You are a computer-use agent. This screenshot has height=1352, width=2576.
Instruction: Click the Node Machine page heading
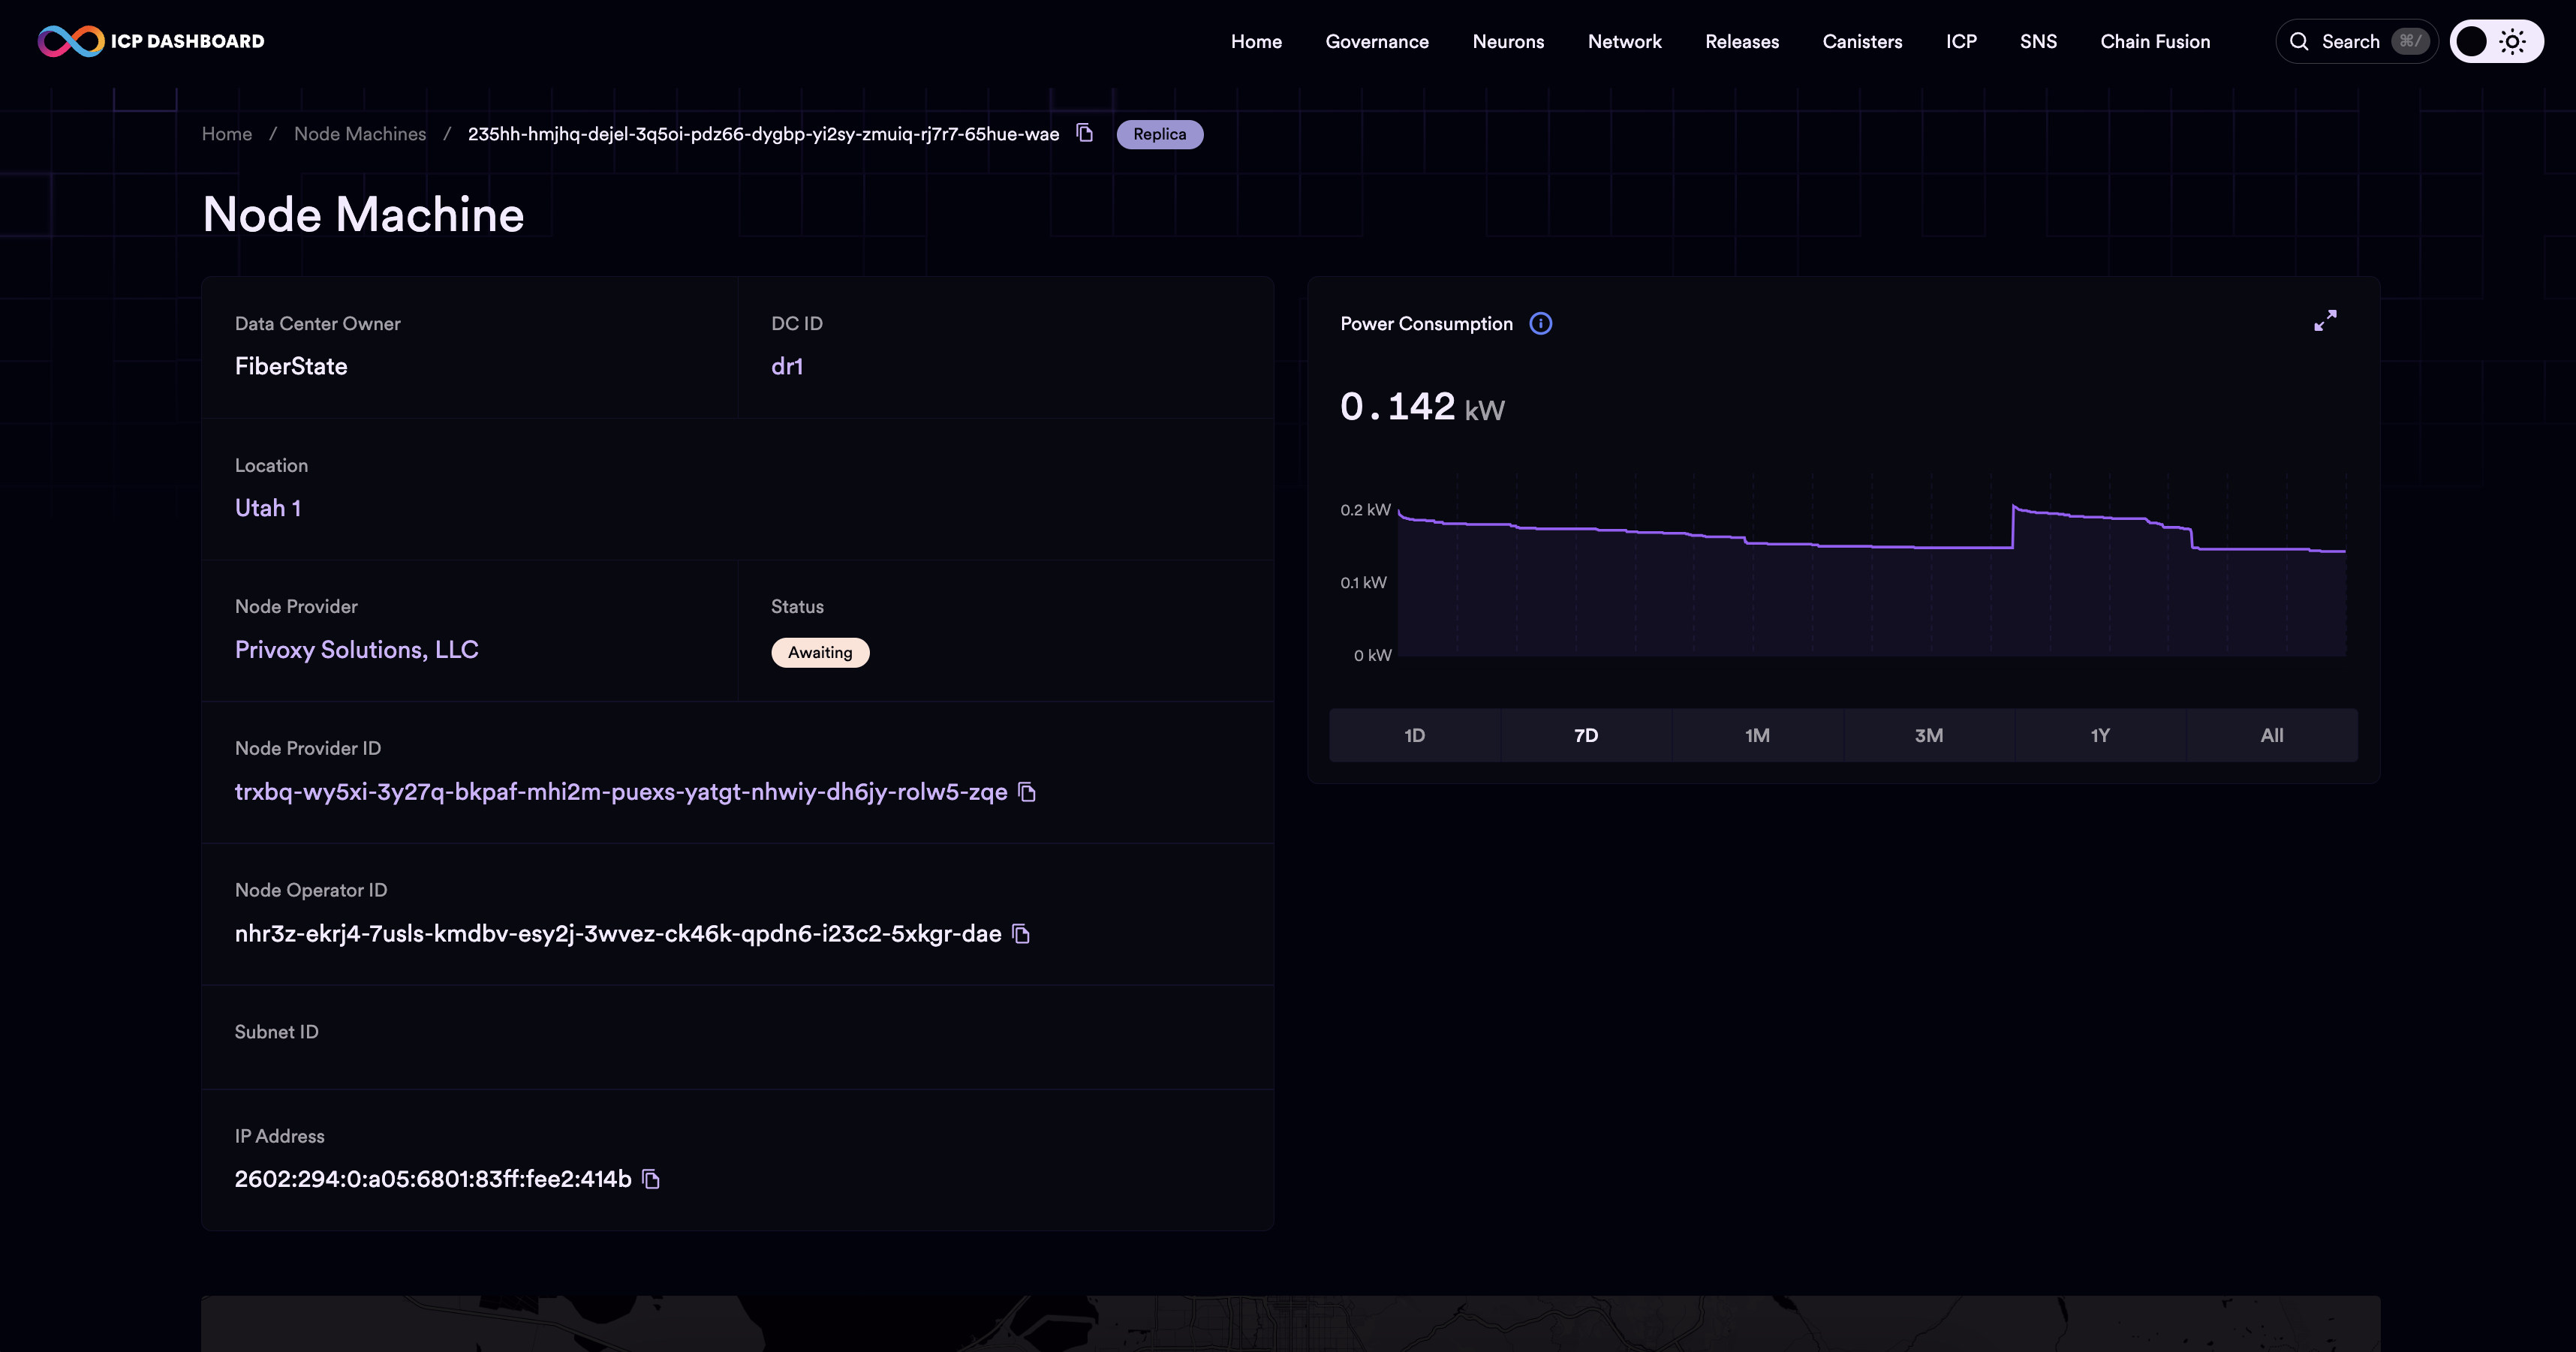(x=363, y=215)
